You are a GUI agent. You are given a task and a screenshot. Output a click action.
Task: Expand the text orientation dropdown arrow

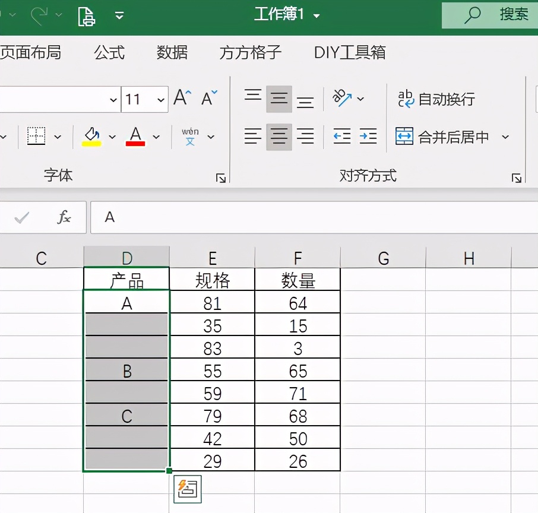click(361, 99)
